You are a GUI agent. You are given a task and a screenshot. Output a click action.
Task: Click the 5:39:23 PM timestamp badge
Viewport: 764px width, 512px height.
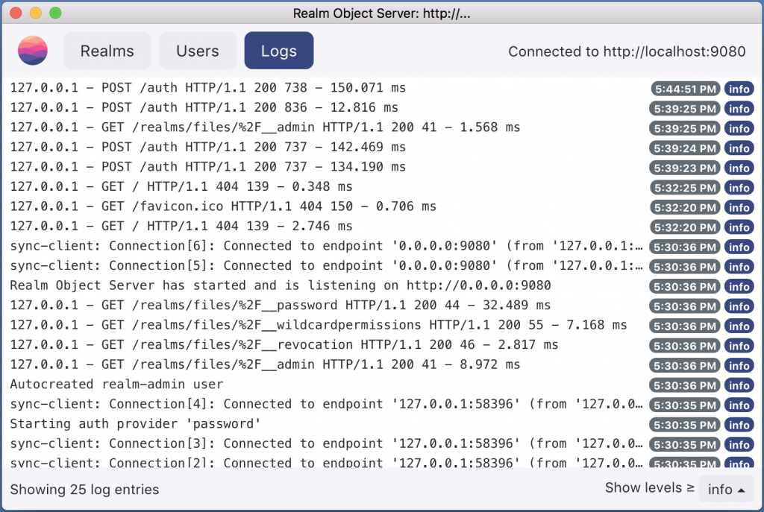pos(685,168)
